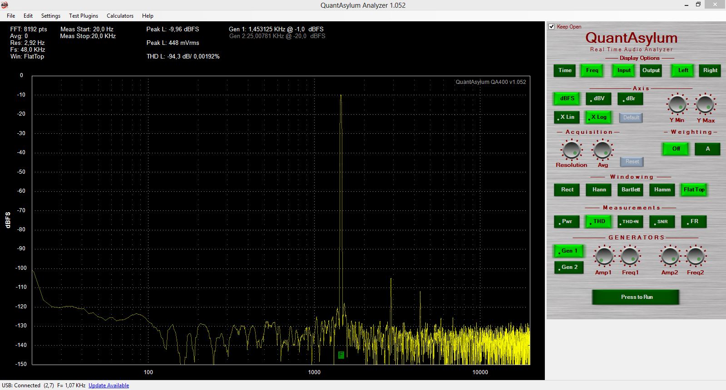Switch display to Time domain
The image size is (726, 390).
click(x=565, y=70)
